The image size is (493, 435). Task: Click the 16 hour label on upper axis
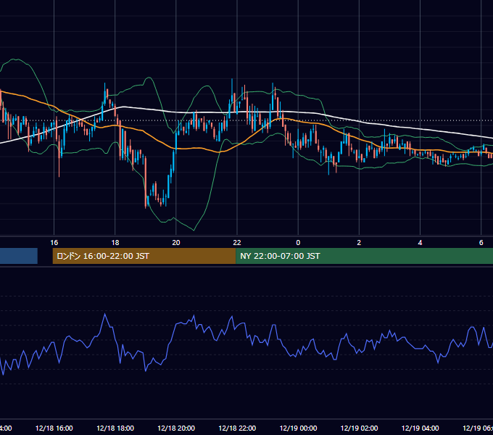pyautogui.click(x=54, y=242)
